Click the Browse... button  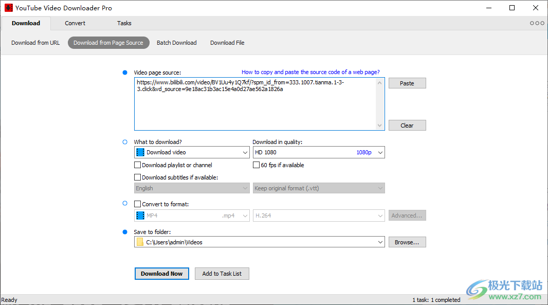[x=407, y=242]
